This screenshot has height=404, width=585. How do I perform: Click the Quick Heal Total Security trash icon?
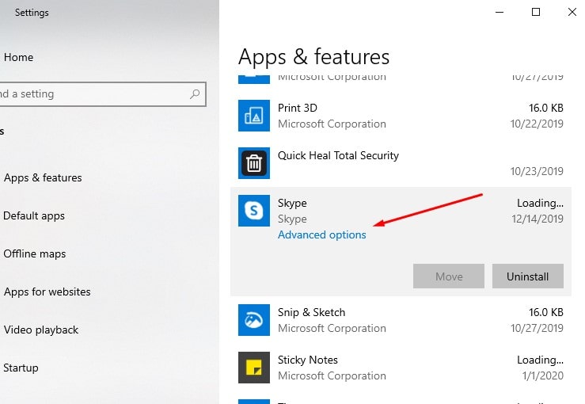point(253,163)
